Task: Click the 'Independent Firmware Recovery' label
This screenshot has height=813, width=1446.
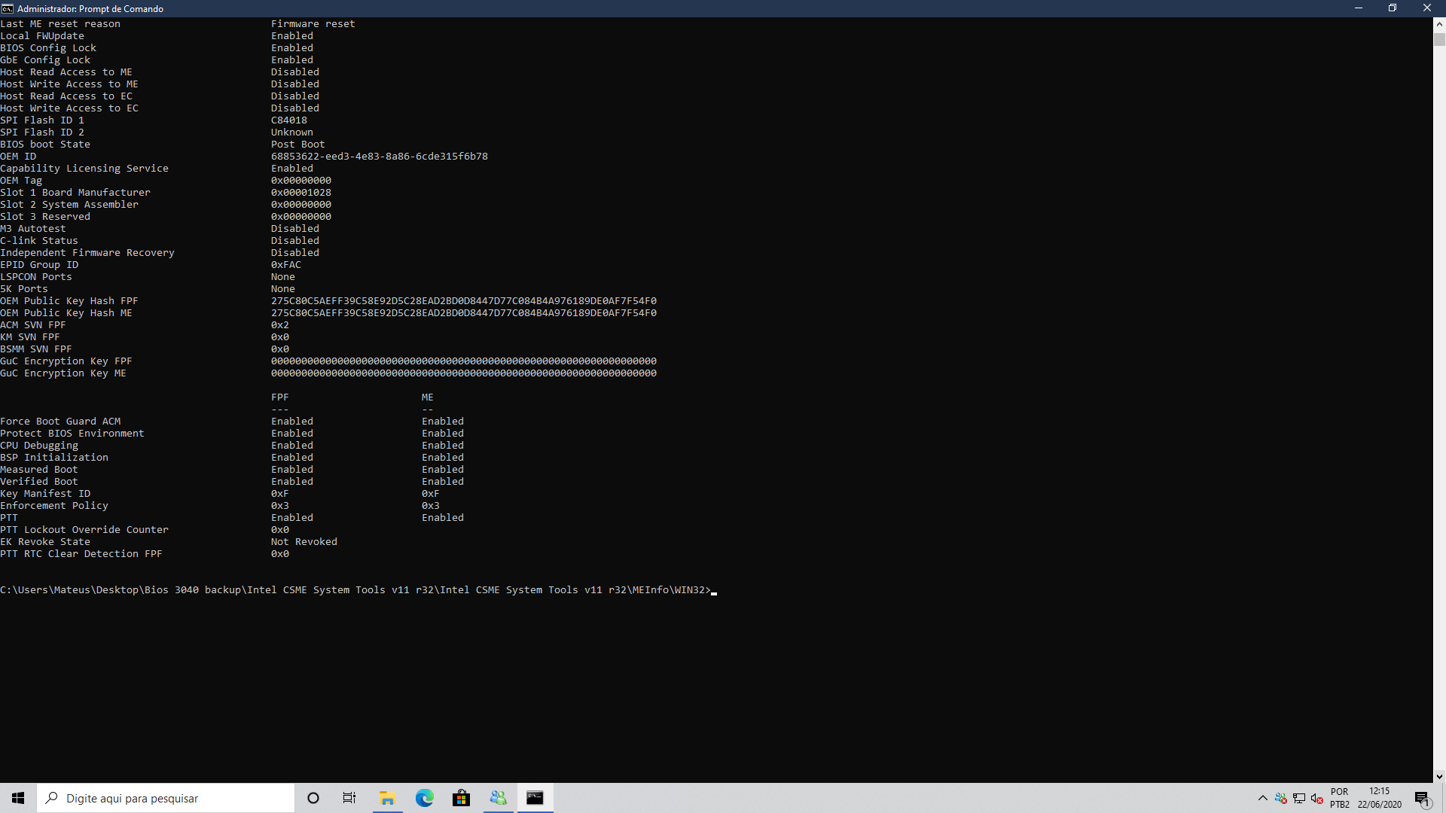Action: [87, 253]
